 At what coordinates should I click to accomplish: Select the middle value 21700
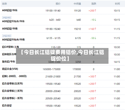click(77, 76)
